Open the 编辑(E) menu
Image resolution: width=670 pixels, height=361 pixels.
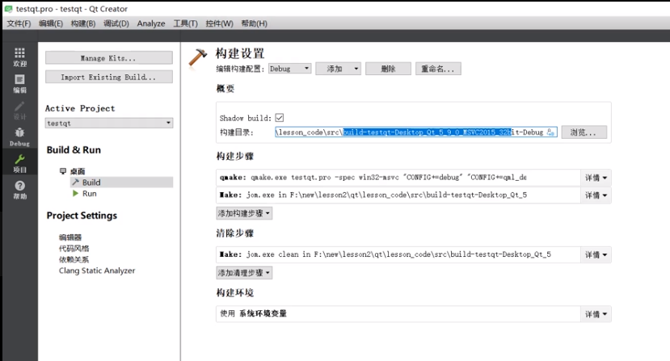click(x=51, y=23)
